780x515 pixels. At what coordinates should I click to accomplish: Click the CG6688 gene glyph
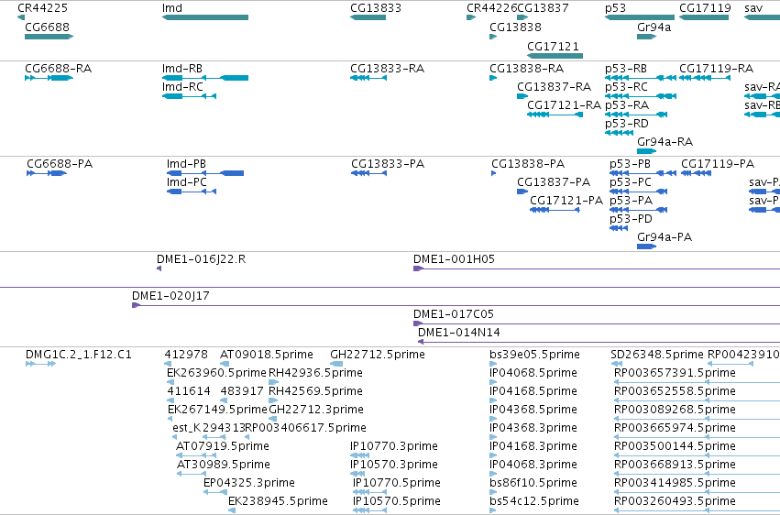tap(49, 37)
